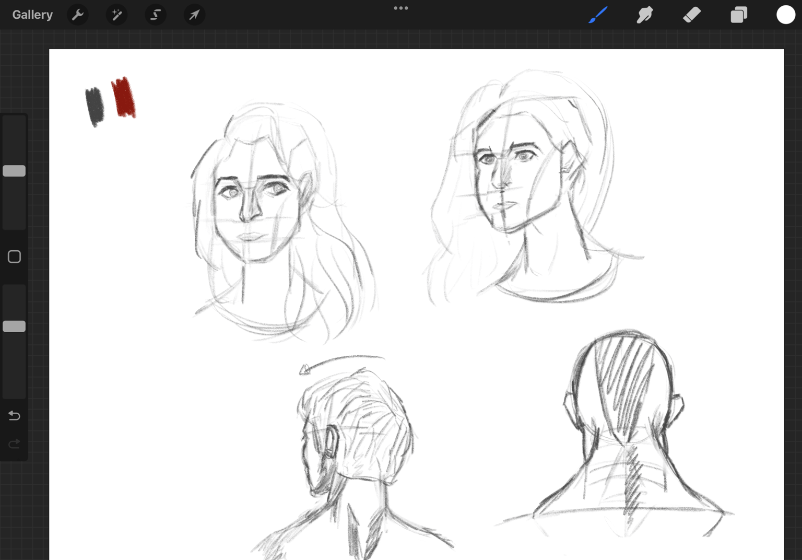802x560 pixels.
Task: Open the white color picker circle
Action: click(785, 15)
